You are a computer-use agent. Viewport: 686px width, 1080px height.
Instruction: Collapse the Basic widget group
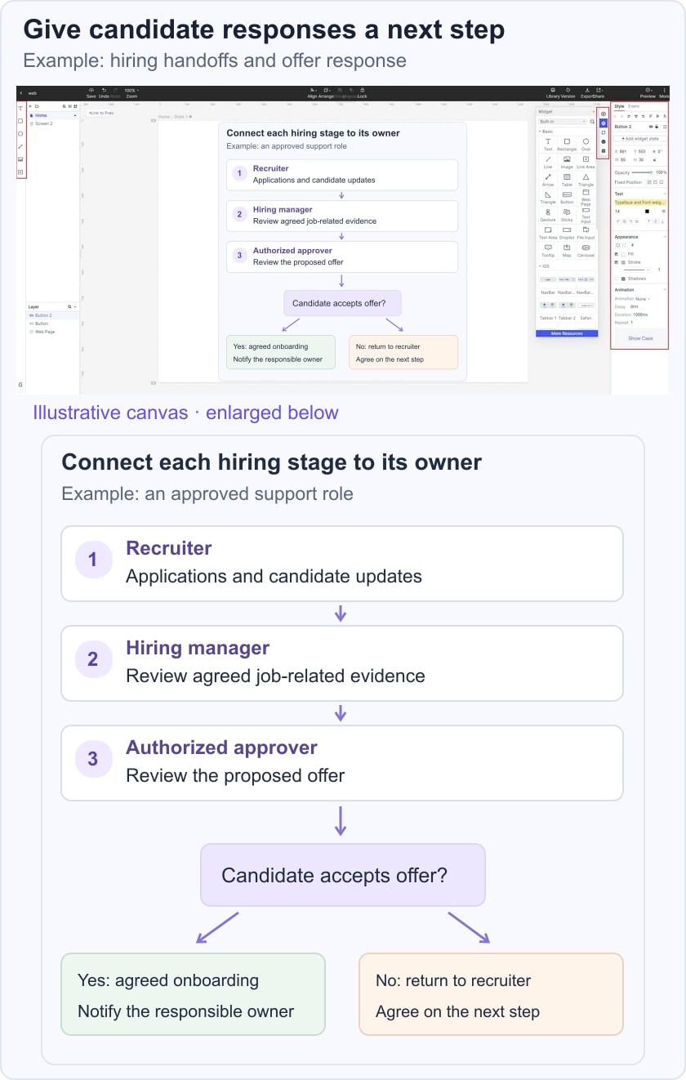pyautogui.click(x=540, y=132)
